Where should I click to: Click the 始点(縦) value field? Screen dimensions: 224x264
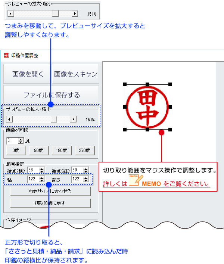[x=77, y=170]
